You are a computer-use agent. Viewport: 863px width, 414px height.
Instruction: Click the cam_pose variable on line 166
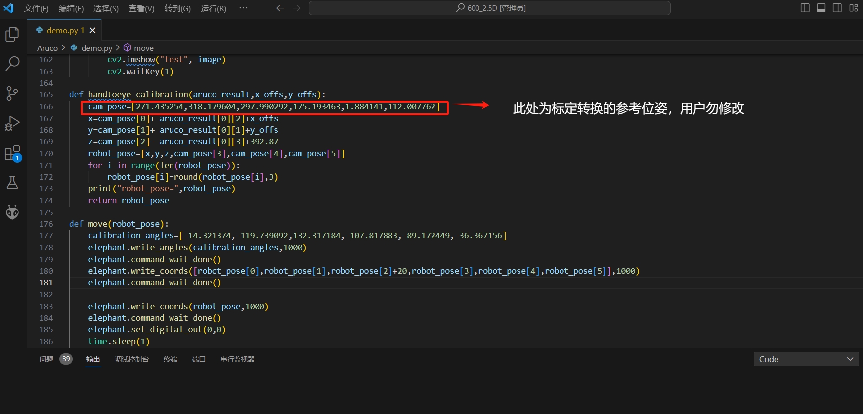(x=107, y=107)
